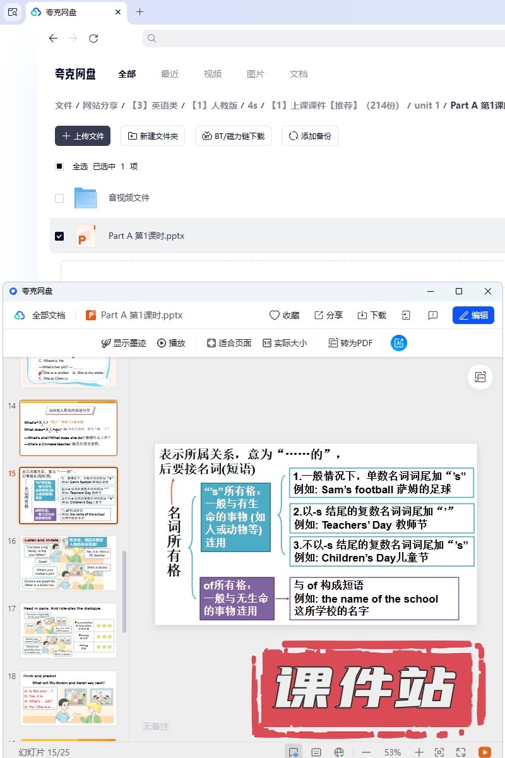Switch to the 视频 tab

coord(213,74)
